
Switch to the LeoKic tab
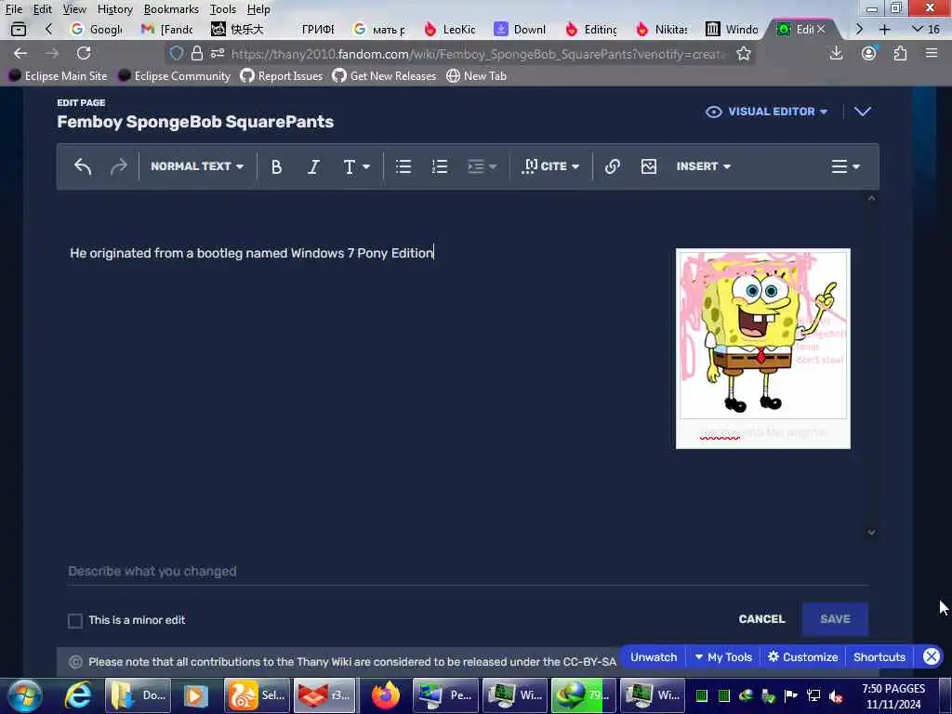(451, 29)
